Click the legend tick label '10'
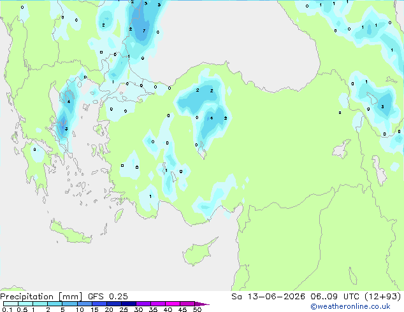 click(80, 309)
